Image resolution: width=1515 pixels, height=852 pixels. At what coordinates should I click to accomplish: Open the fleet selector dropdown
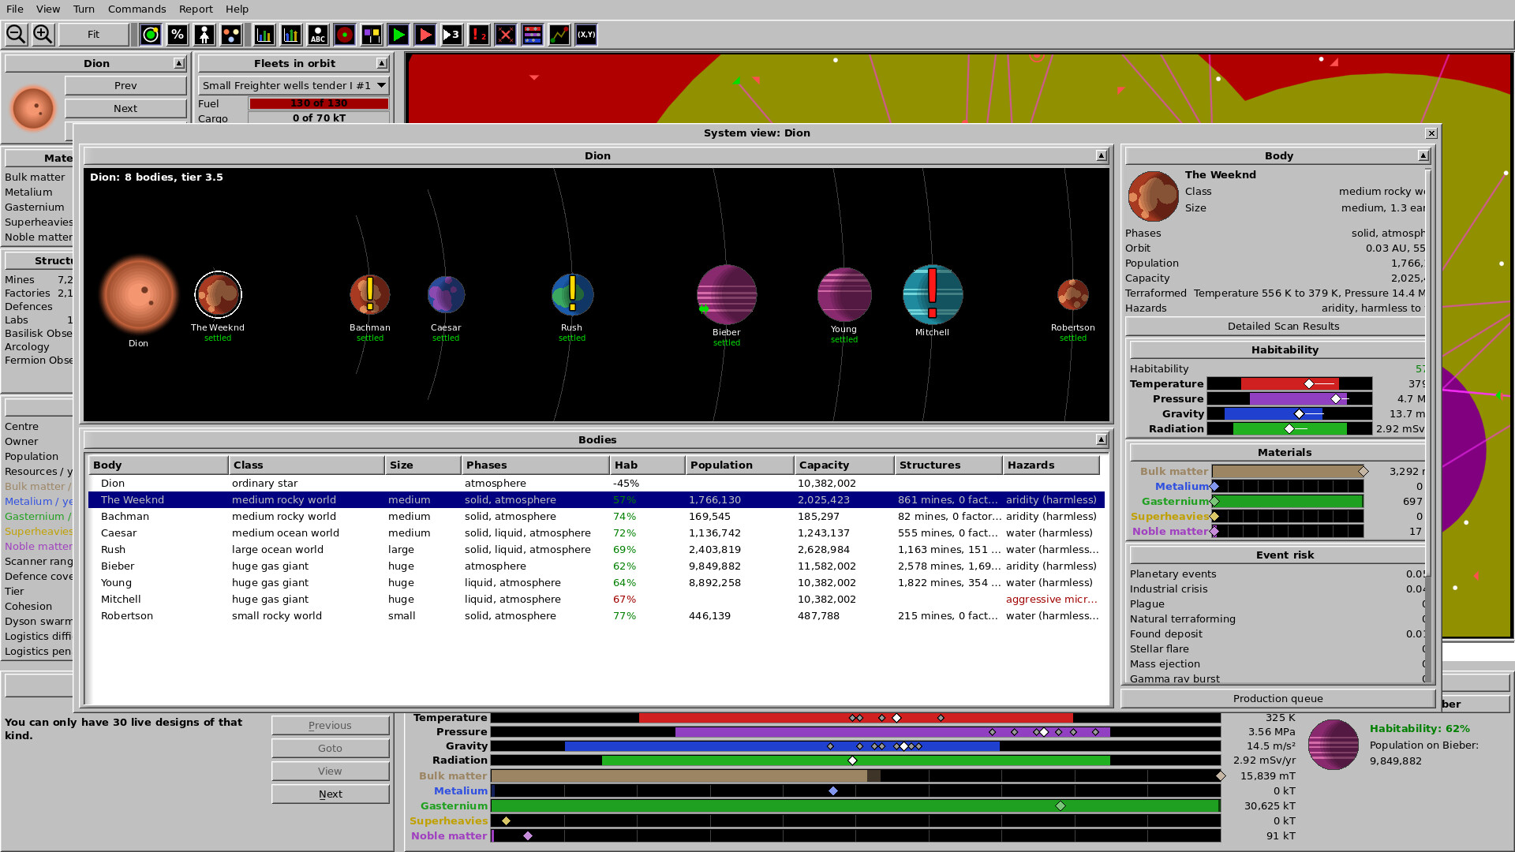(x=294, y=85)
